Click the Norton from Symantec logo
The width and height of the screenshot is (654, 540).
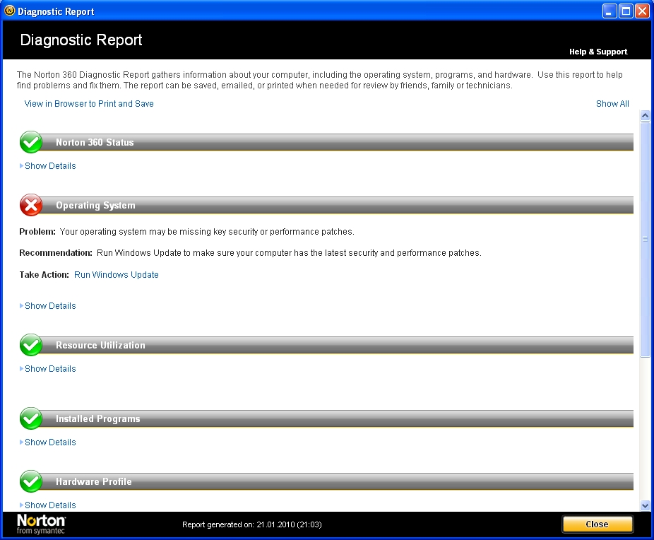(41, 524)
